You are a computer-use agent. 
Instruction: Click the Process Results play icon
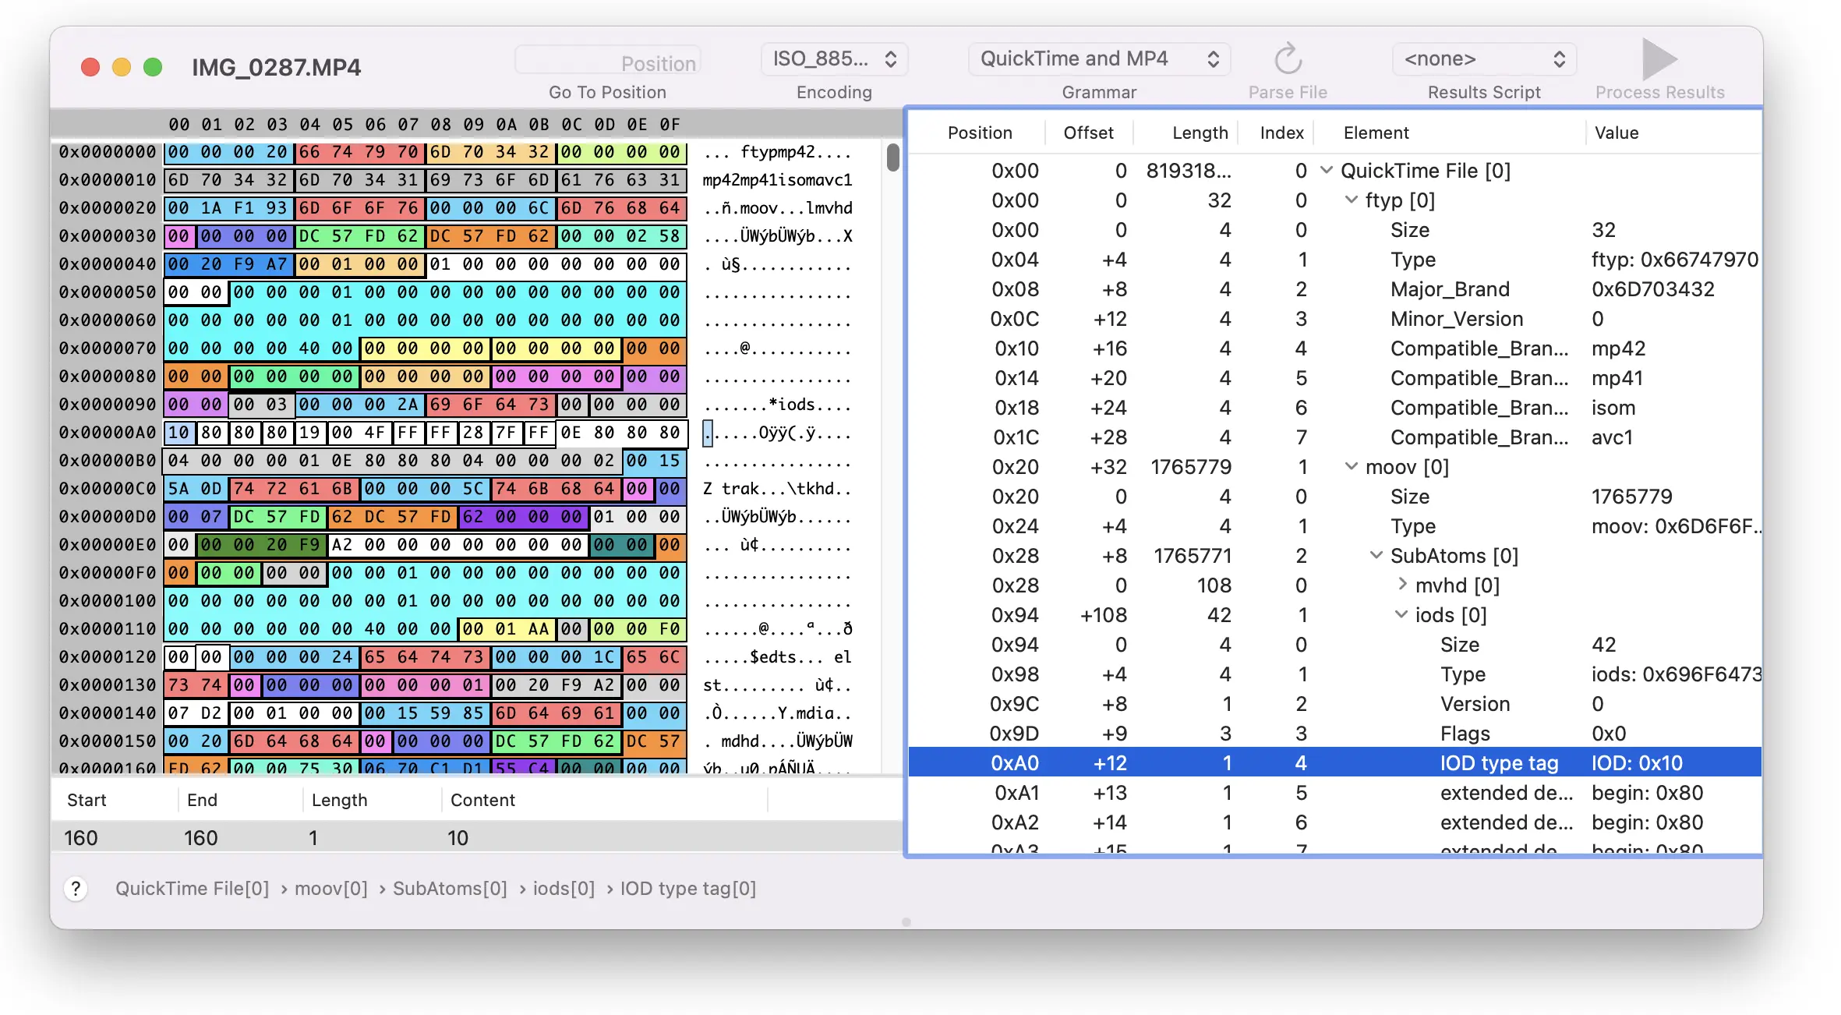coord(1659,59)
